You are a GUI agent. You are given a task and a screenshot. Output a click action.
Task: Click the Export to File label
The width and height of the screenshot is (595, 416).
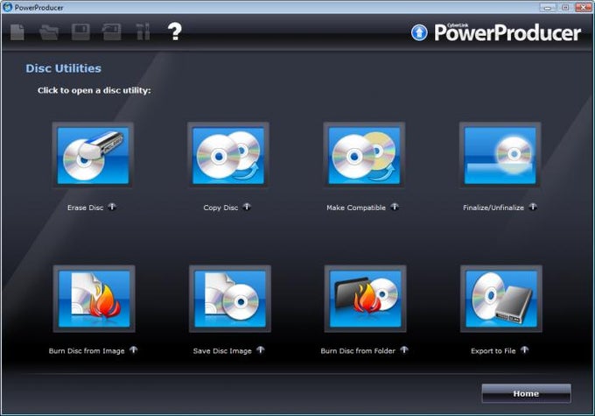(x=493, y=351)
